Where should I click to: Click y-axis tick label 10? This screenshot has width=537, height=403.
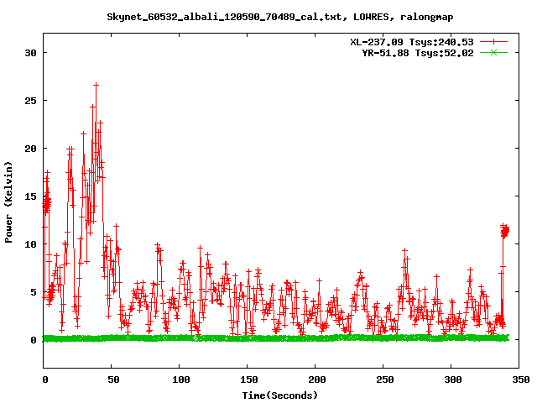(x=30, y=244)
